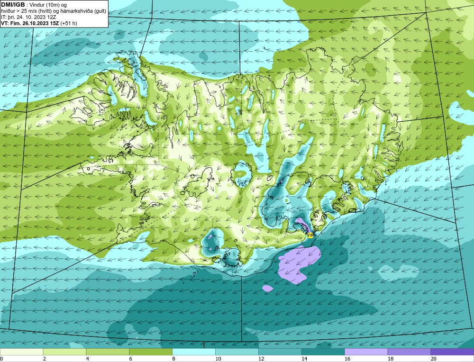This screenshot has width=474, height=362.
Task: Click the 'Vindur (10m) og' label
Action: (x=49, y=5)
